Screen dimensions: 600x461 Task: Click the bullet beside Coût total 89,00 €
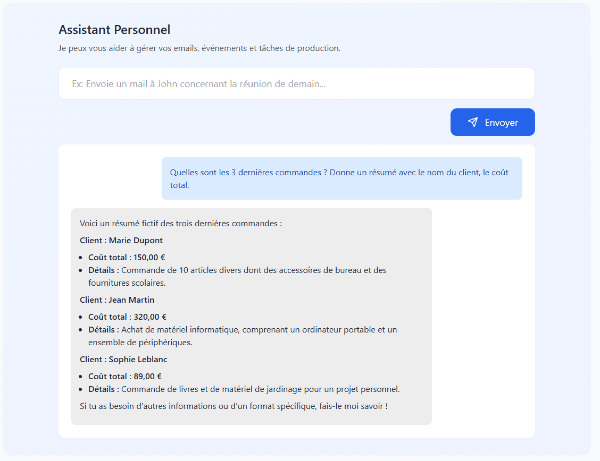point(80,377)
